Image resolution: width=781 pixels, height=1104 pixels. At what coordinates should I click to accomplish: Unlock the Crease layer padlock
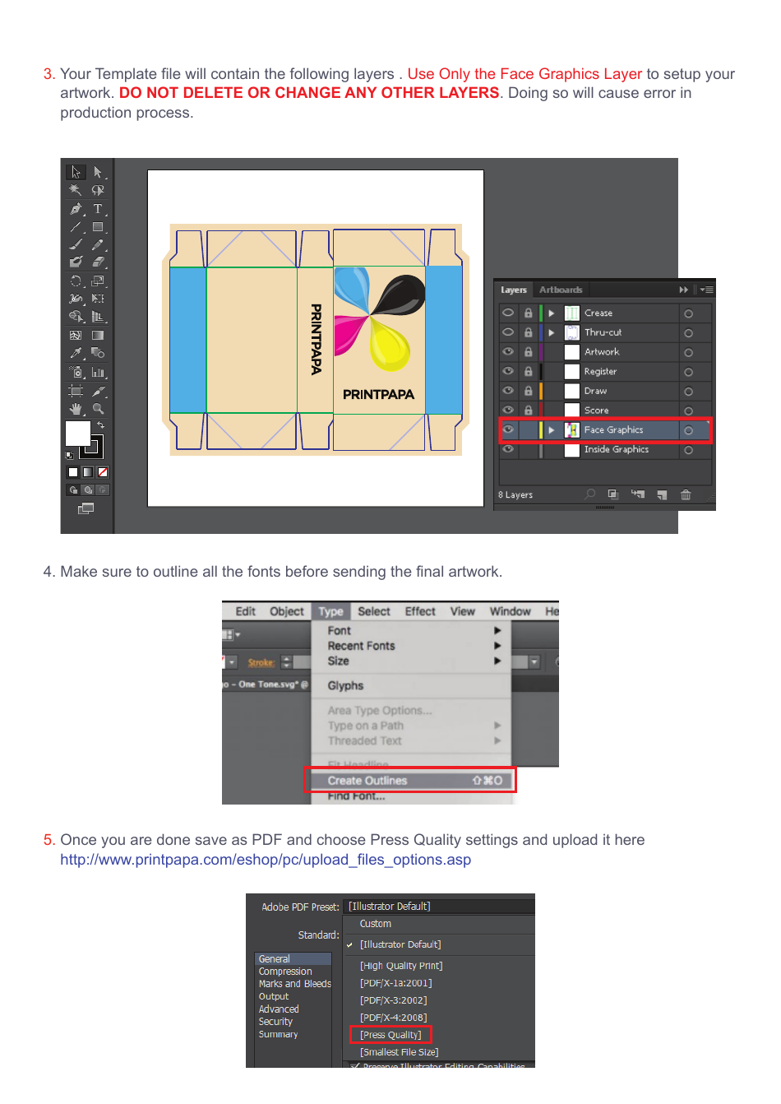529,312
